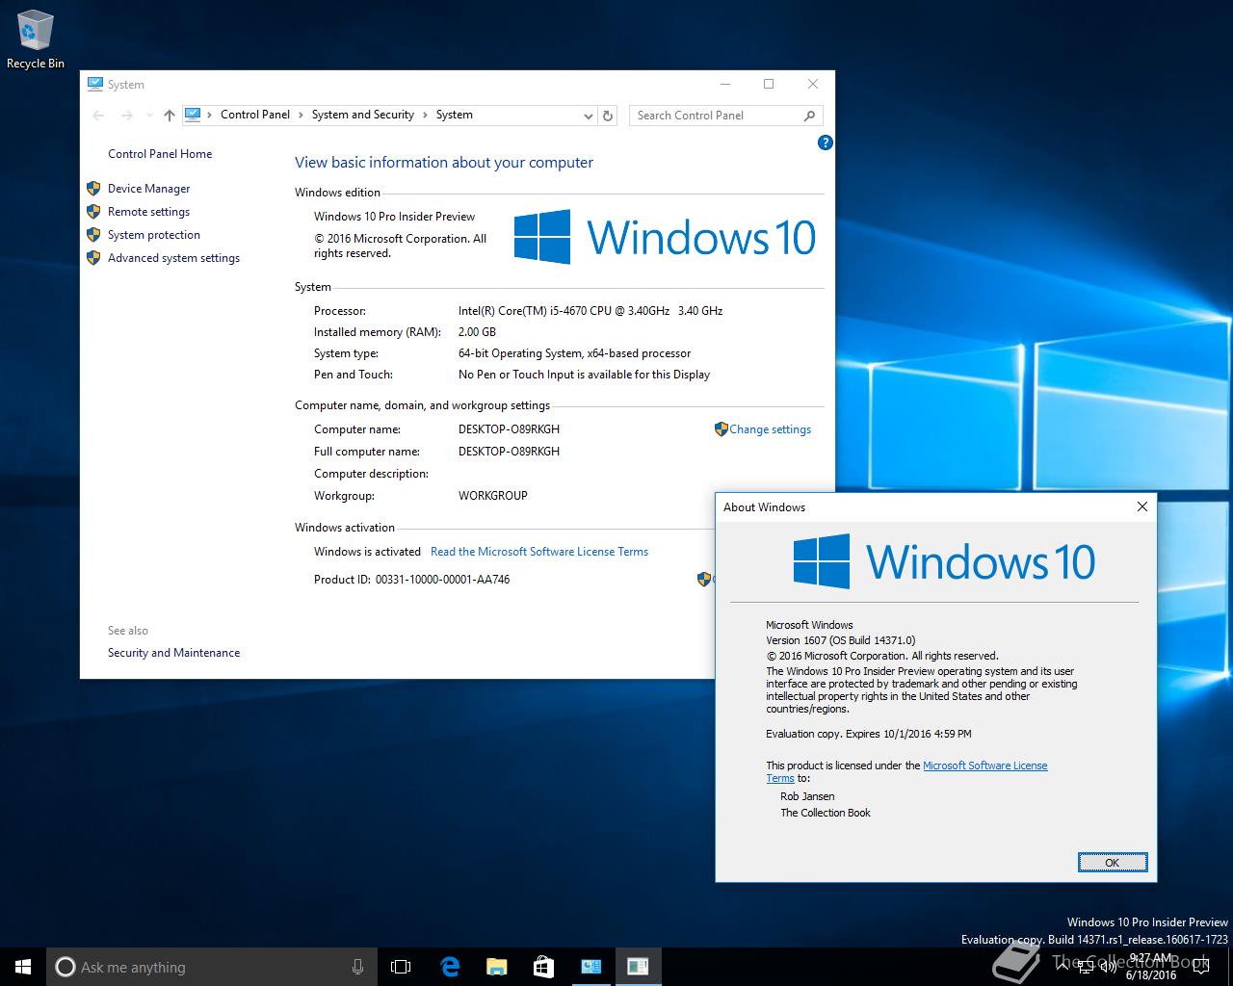
Task: Click the WORKGROUP value
Action: coord(493,496)
